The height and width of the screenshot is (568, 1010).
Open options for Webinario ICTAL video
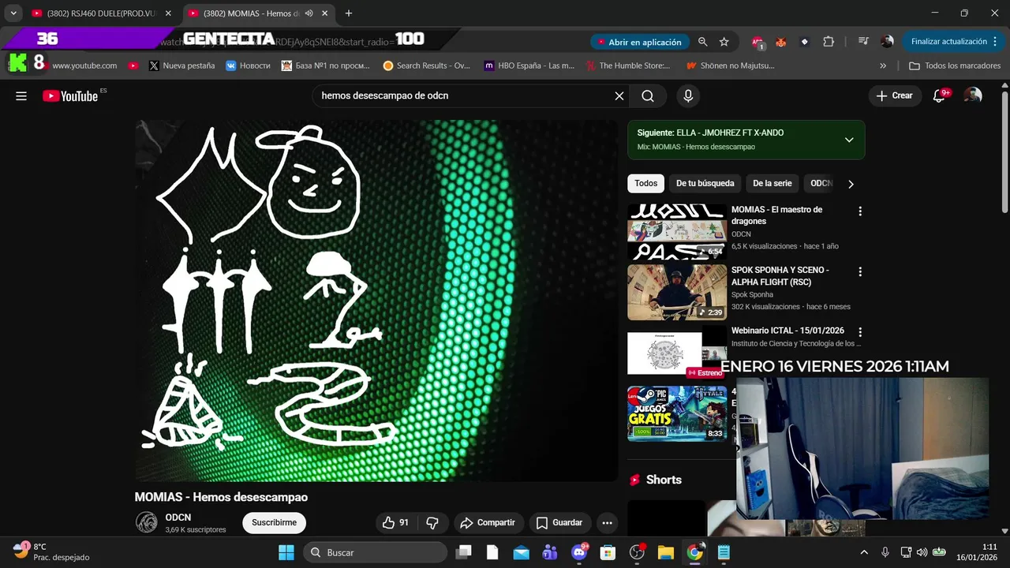pyautogui.click(x=860, y=332)
